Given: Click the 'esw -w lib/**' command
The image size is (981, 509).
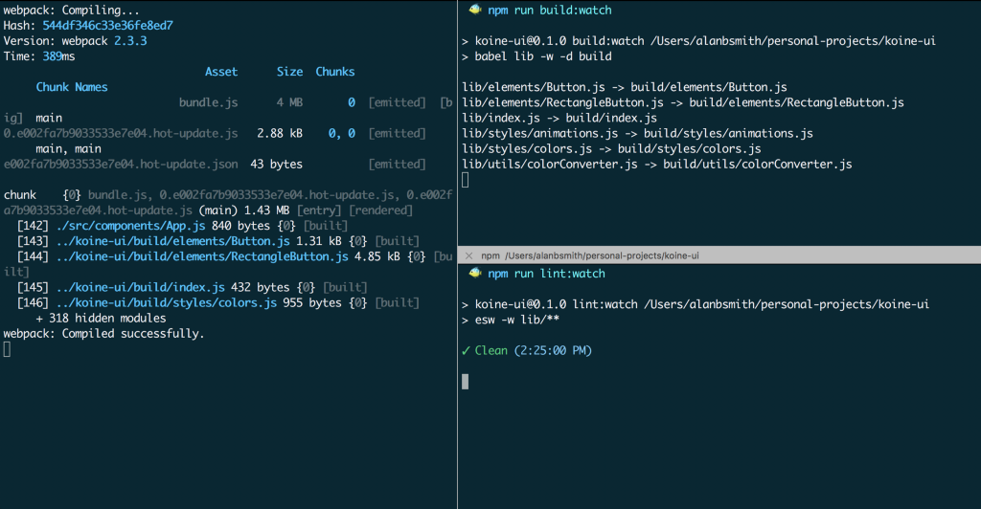Looking at the screenshot, I should pyautogui.click(x=516, y=320).
